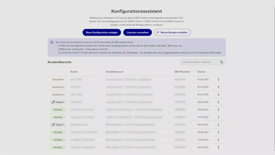Click the date 27.01.2025
275x155 pixels.
click(x=203, y=117)
